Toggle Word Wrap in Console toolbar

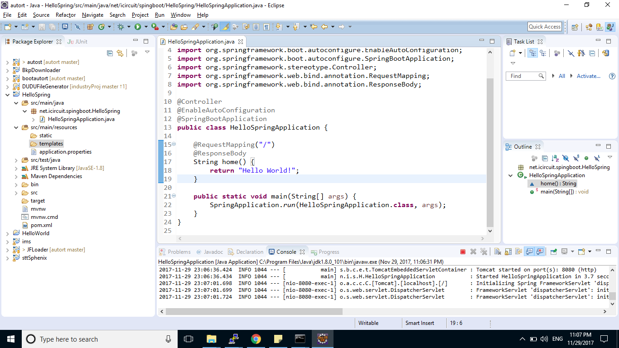518,251
